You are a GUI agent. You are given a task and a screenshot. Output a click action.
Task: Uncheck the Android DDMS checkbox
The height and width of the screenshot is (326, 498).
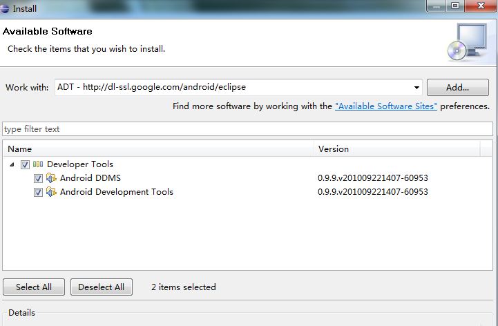click(x=38, y=178)
